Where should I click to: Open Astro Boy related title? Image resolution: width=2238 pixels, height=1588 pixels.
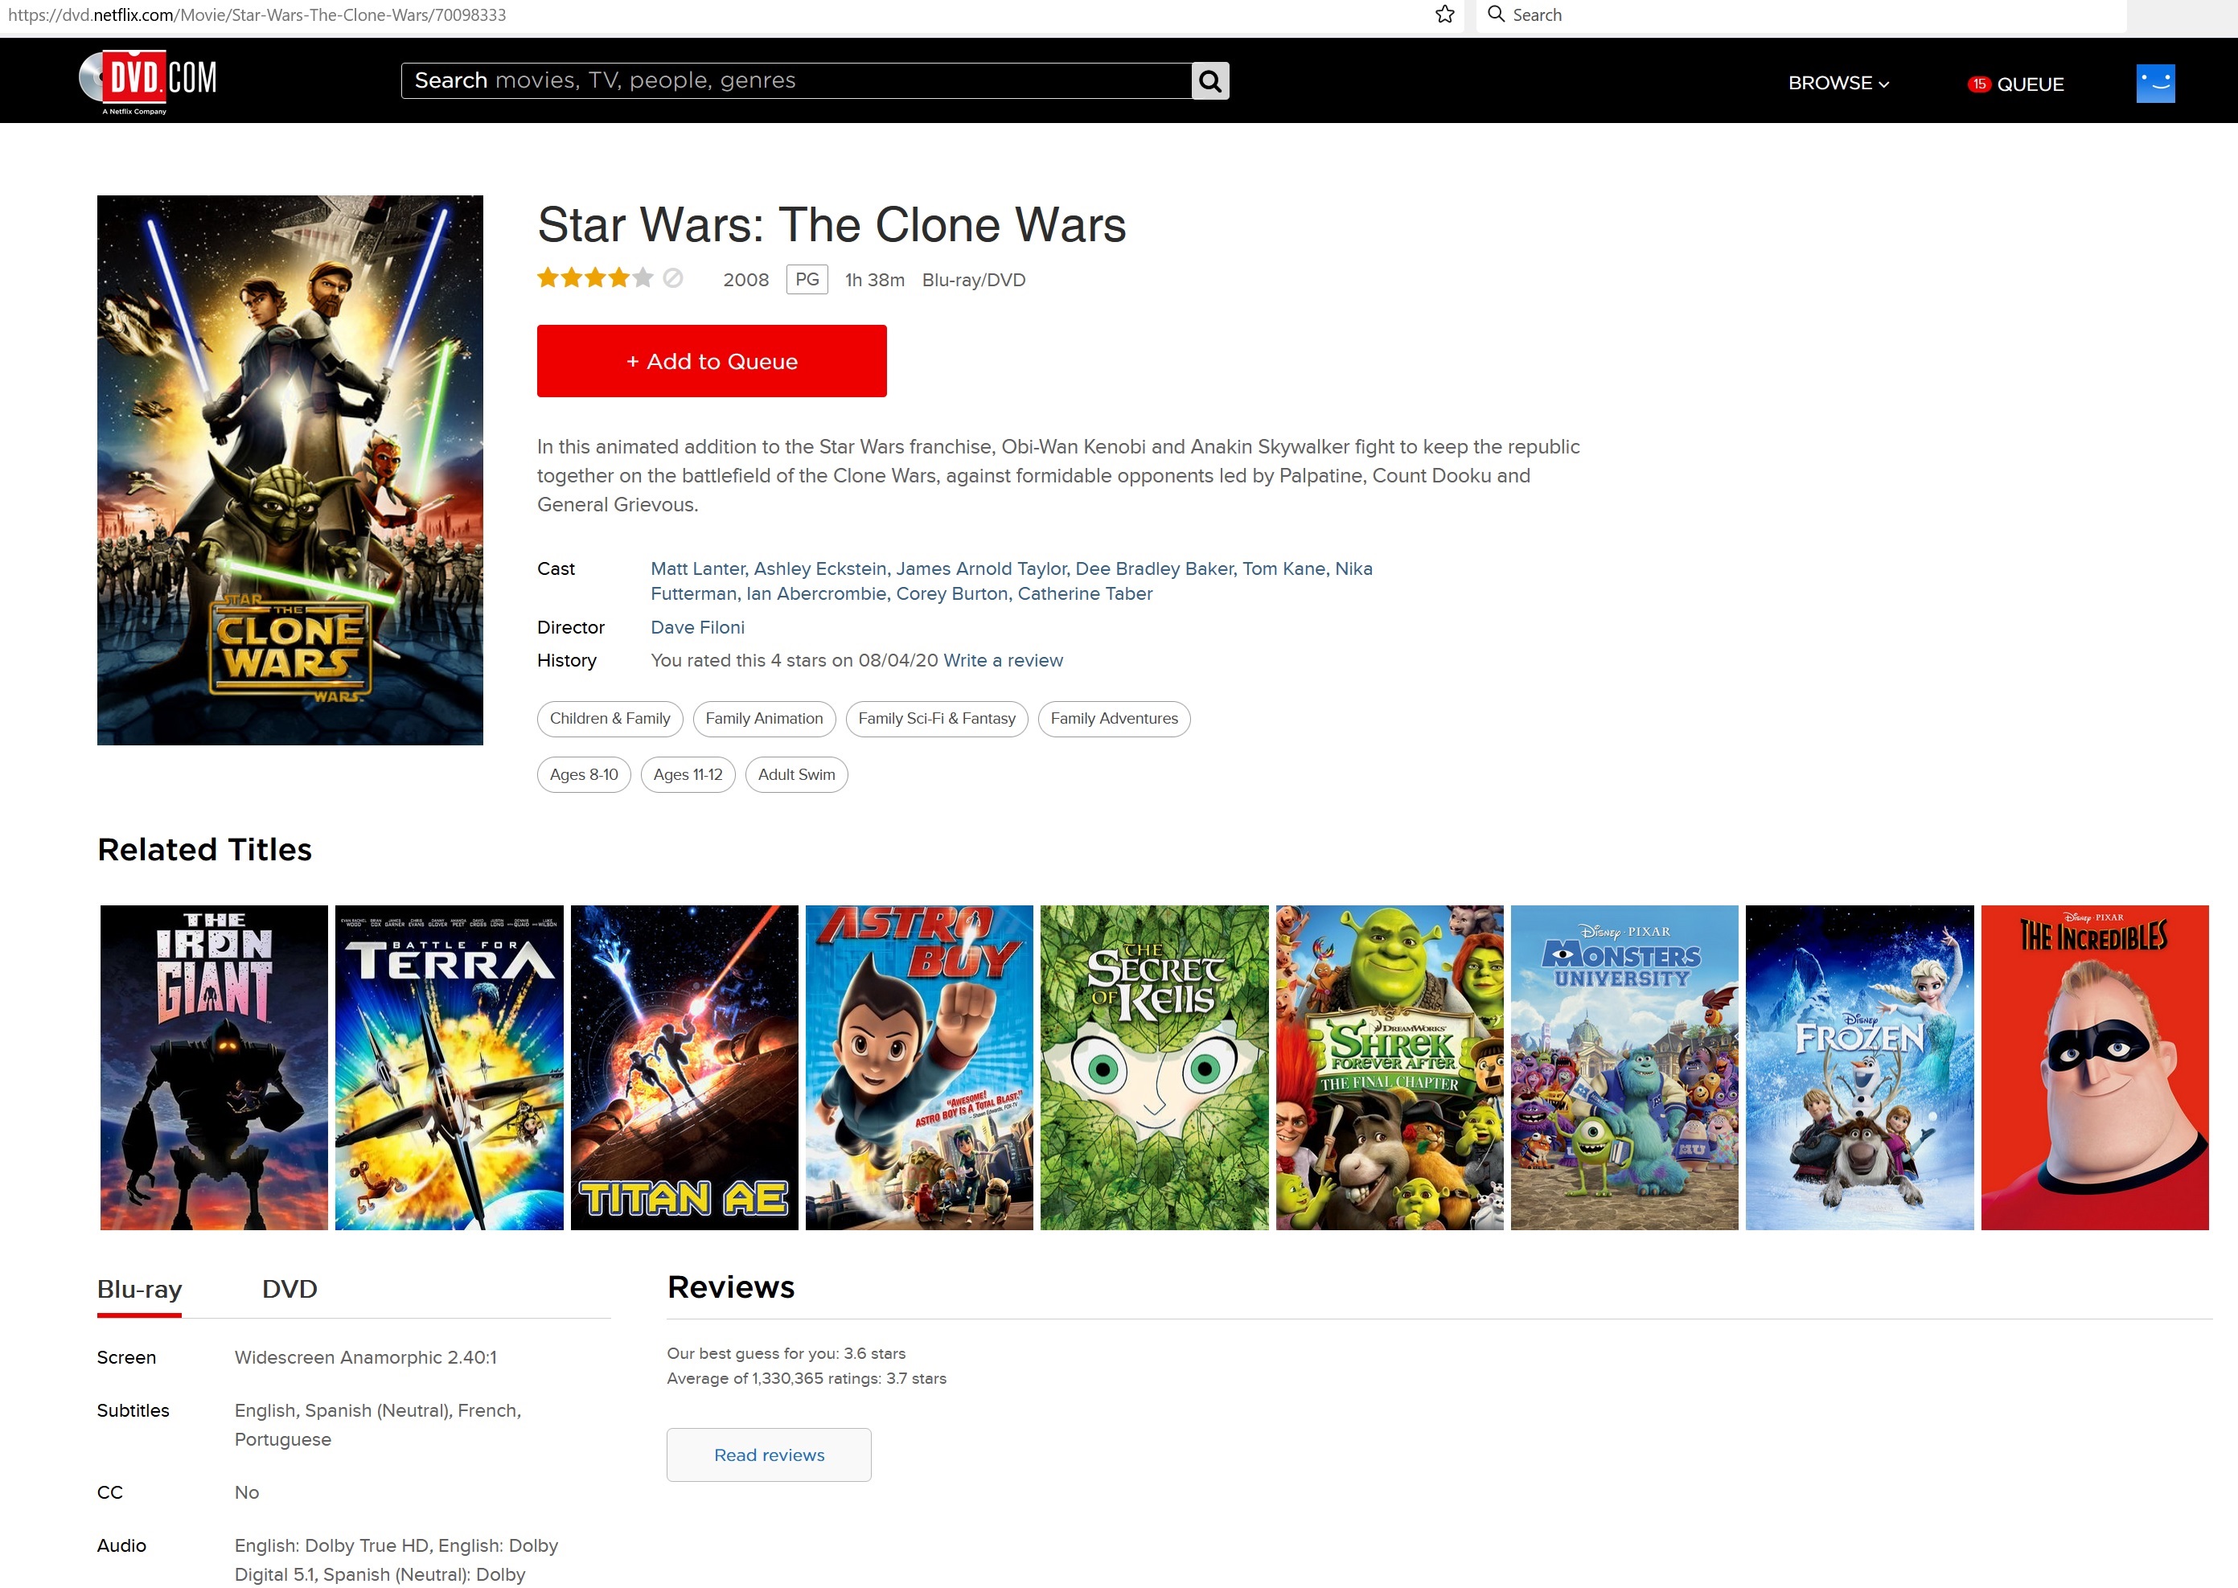919,1067
